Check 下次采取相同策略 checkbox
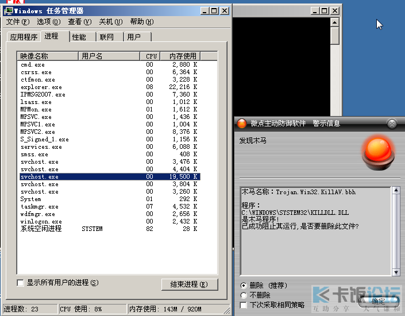 244,305
